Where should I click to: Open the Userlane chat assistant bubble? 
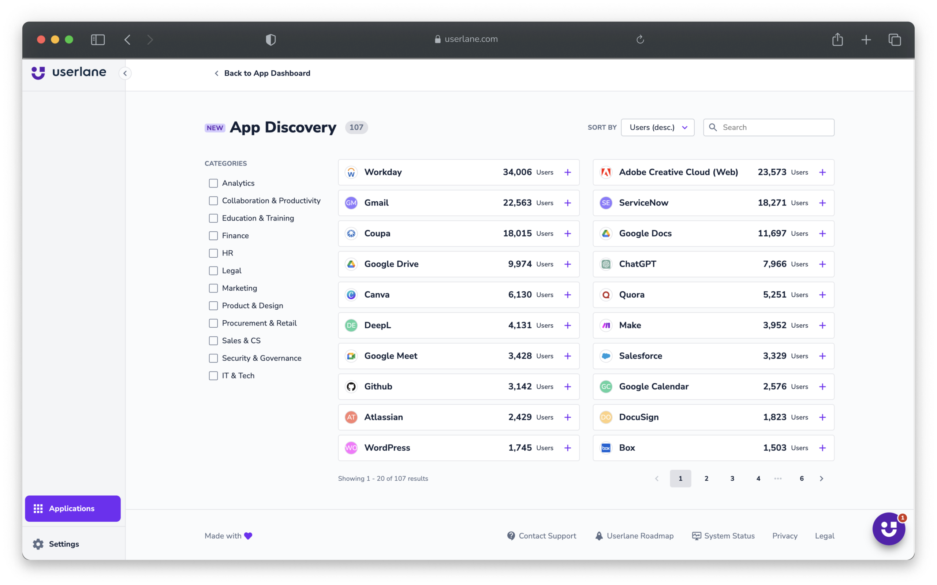coord(888,529)
